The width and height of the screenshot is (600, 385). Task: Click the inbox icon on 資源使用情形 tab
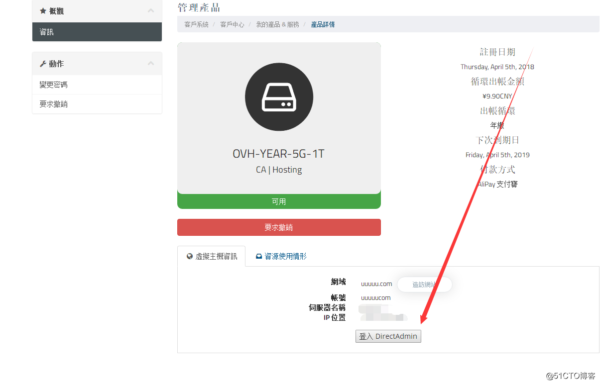click(259, 257)
